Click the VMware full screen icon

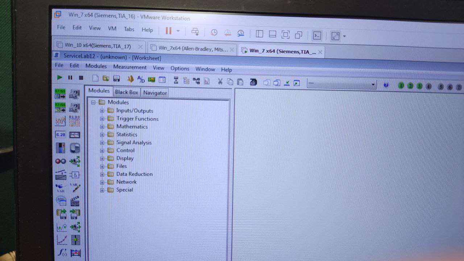(286, 34)
